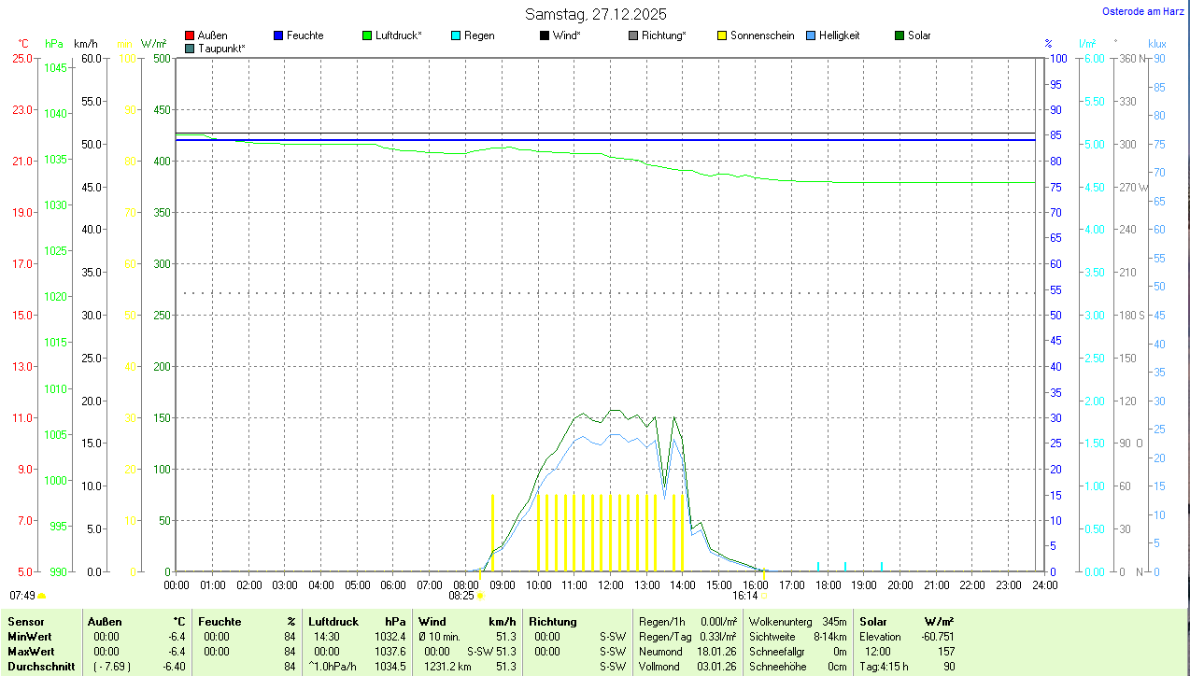The height and width of the screenshot is (676, 1190).
Task: Click the green Luftdruck legend square
Action: click(x=367, y=35)
